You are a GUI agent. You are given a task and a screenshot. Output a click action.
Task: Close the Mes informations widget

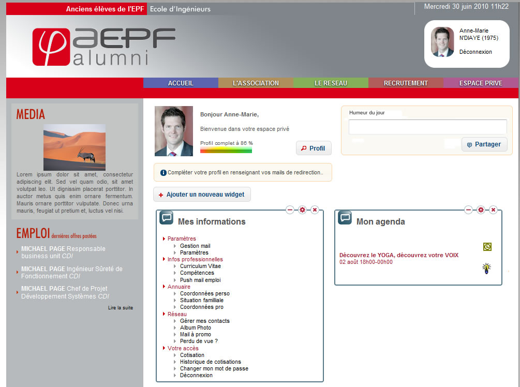(315, 210)
